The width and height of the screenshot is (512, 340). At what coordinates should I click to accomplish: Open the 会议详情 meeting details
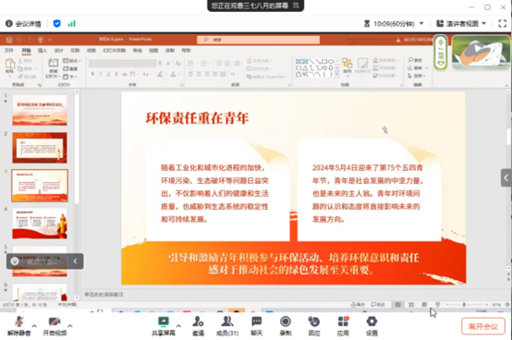point(23,24)
